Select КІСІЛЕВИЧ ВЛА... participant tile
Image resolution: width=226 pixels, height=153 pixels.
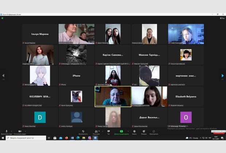(x=40, y=97)
